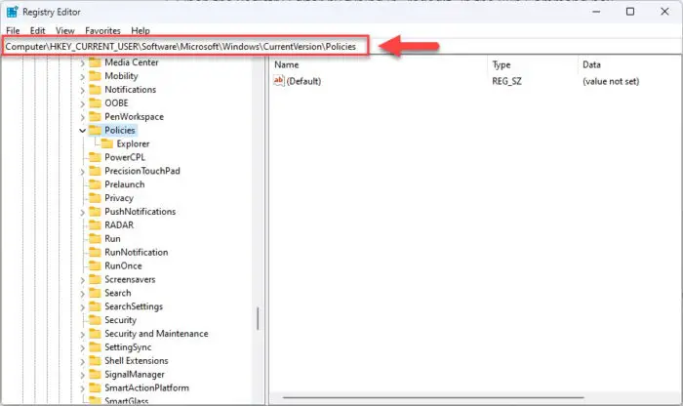Screen dimensions: 683x406
Task: Expand the OOBE key
Action: pos(82,103)
